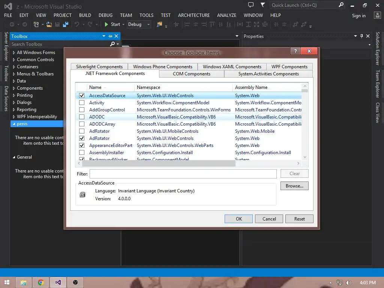Image resolution: width=384 pixels, height=288 pixels.
Task: Open the BUILD menu
Action: pyautogui.click(x=85, y=15)
